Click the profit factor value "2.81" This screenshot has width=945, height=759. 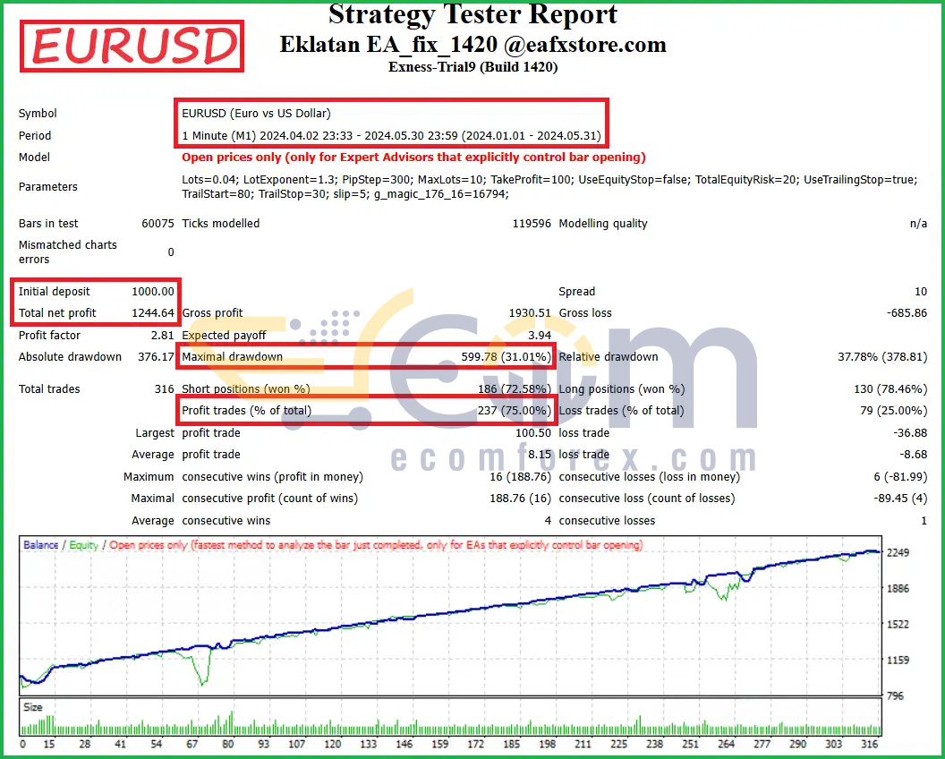[x=163, y=335]
